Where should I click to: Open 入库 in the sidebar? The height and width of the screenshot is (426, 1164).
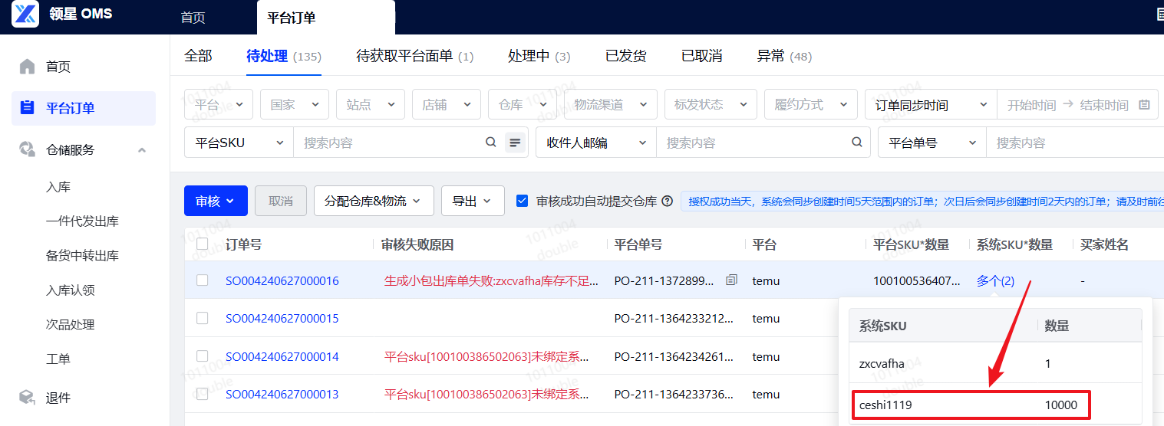58,187
